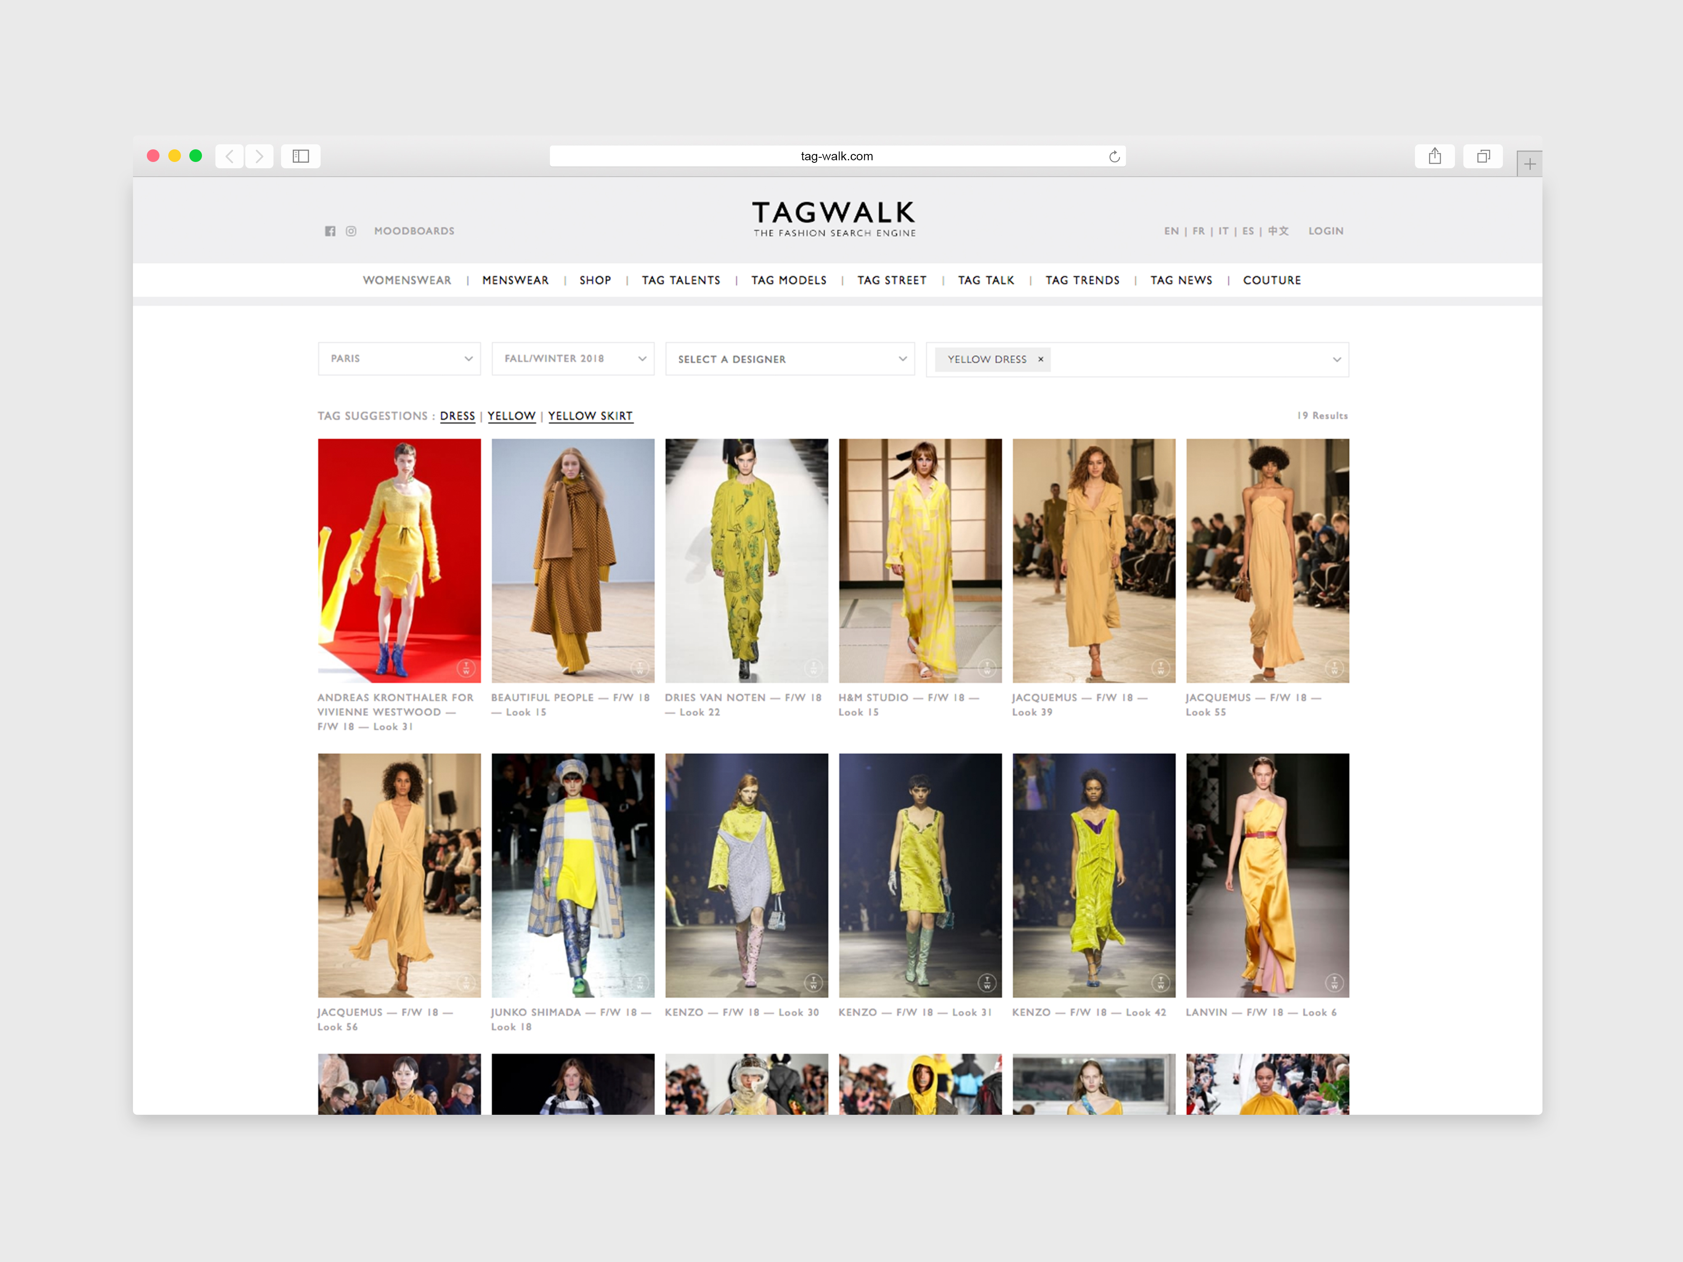Click the TW badge on the Vivienne Westwood photo
Image resolution: width=1683 pixels, height=1262 pixels.
pyautogui.click(x=466, y=668)
